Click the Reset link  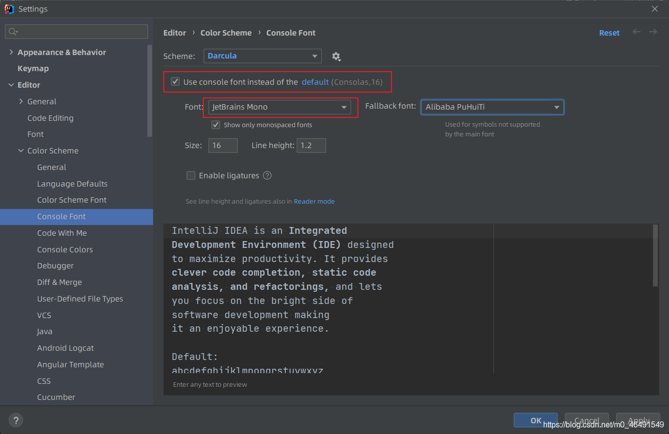tap(610, 33)
